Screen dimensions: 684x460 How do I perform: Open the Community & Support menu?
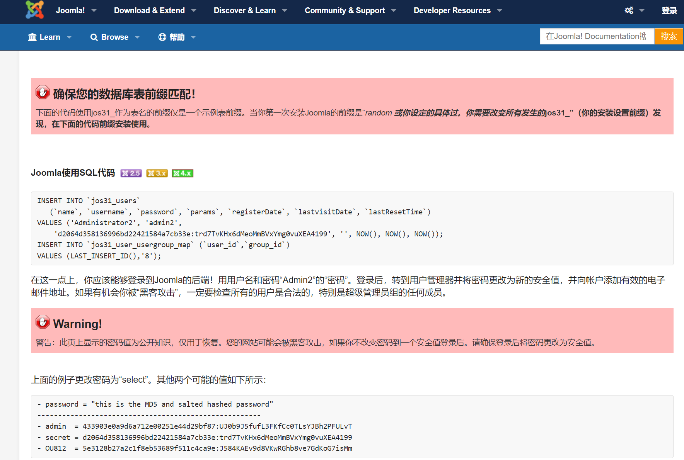point(345,10)
